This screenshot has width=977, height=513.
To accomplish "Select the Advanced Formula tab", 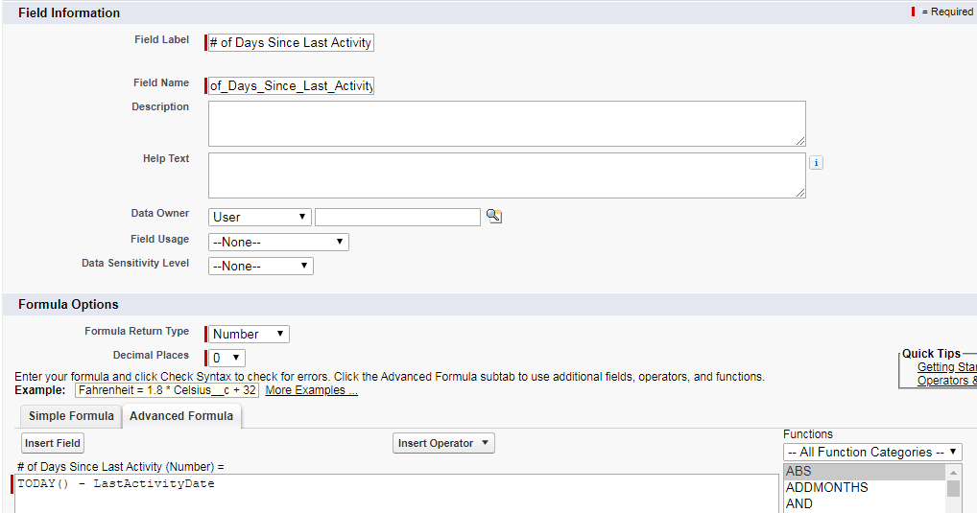I will point(181,416).
